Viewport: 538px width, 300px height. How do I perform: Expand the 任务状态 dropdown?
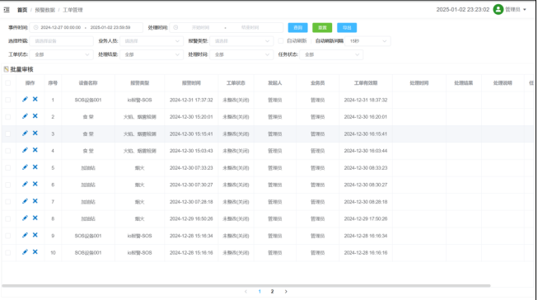(331, 54)
